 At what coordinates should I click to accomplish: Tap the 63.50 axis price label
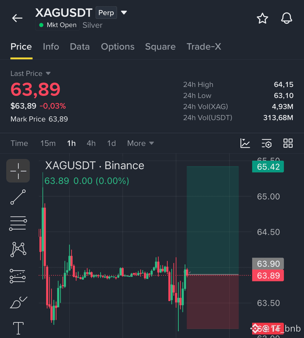click(268, 303)
